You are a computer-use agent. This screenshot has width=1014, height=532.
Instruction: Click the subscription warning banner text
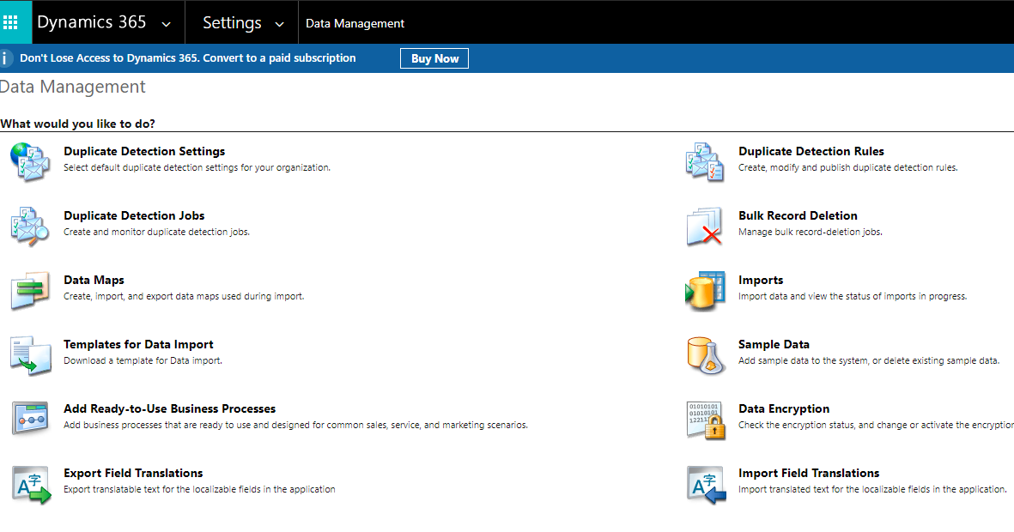(188, 57)
